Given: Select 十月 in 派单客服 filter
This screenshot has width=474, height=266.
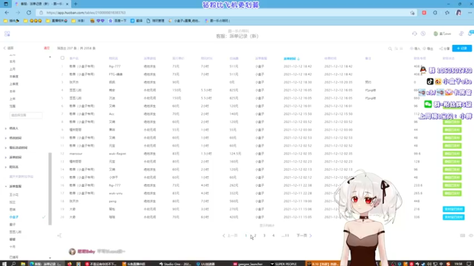Looking at the screenshot, I should click(12, 246).
